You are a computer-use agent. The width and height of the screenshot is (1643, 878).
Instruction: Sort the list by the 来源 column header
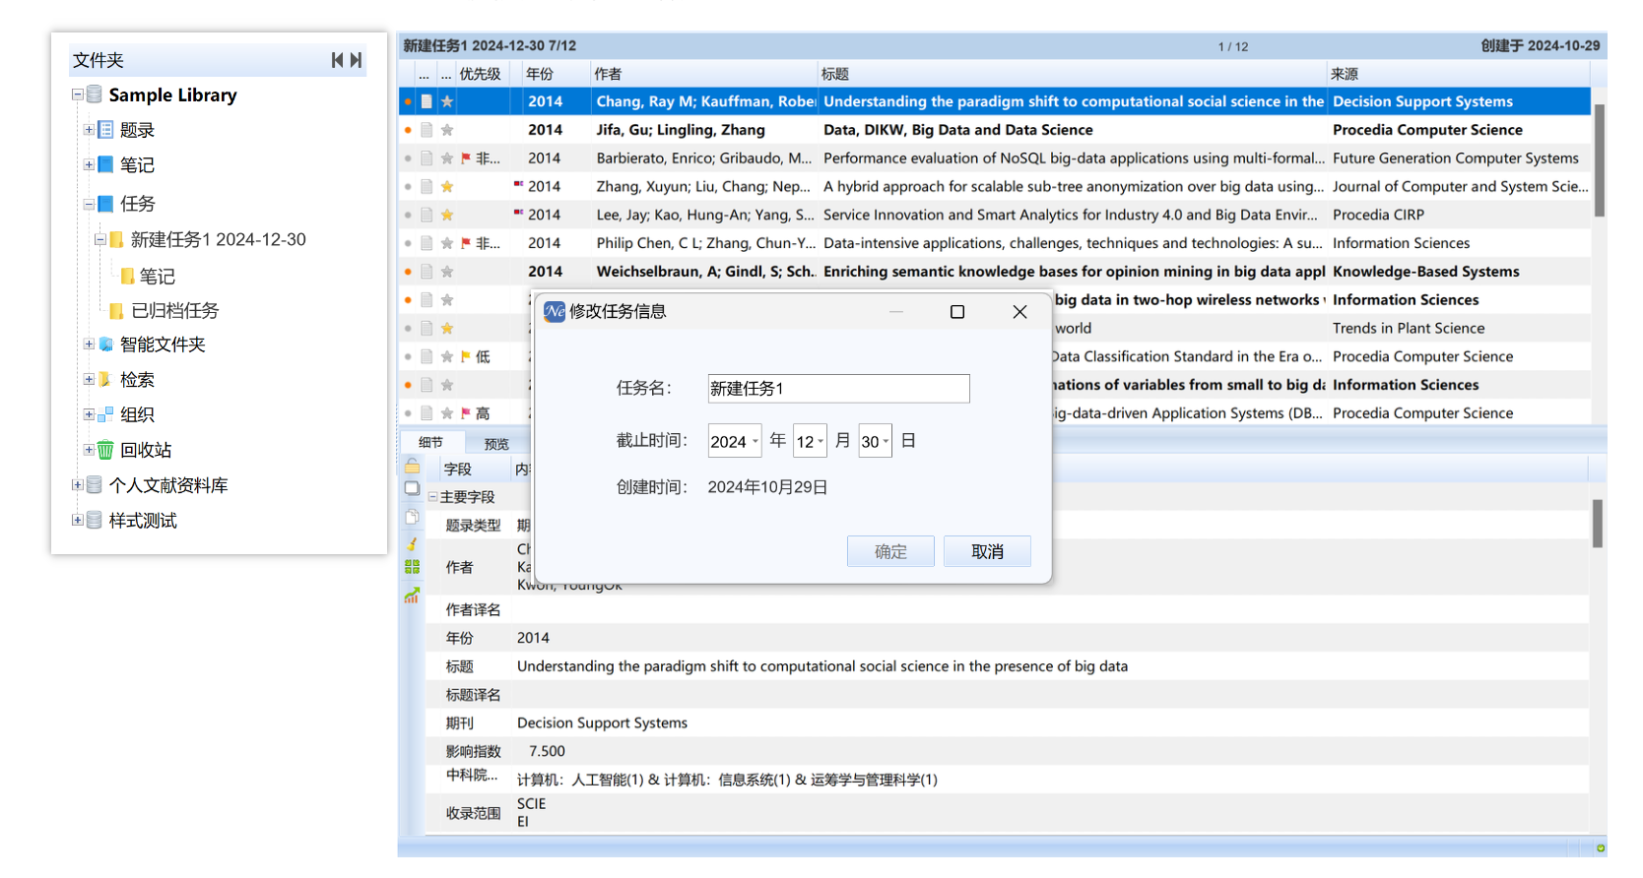(x=1458, y=74)
